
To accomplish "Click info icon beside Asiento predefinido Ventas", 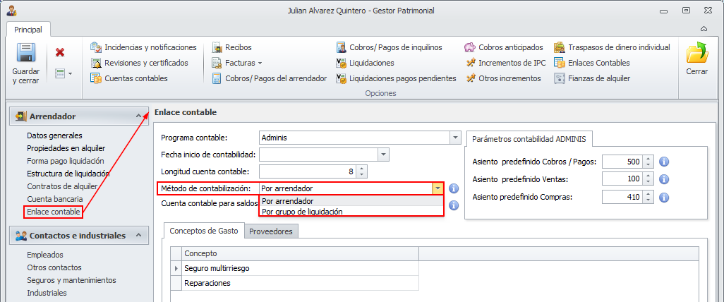I will (663, 179).
